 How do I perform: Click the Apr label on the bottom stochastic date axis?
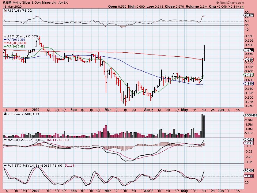(147, 191)
